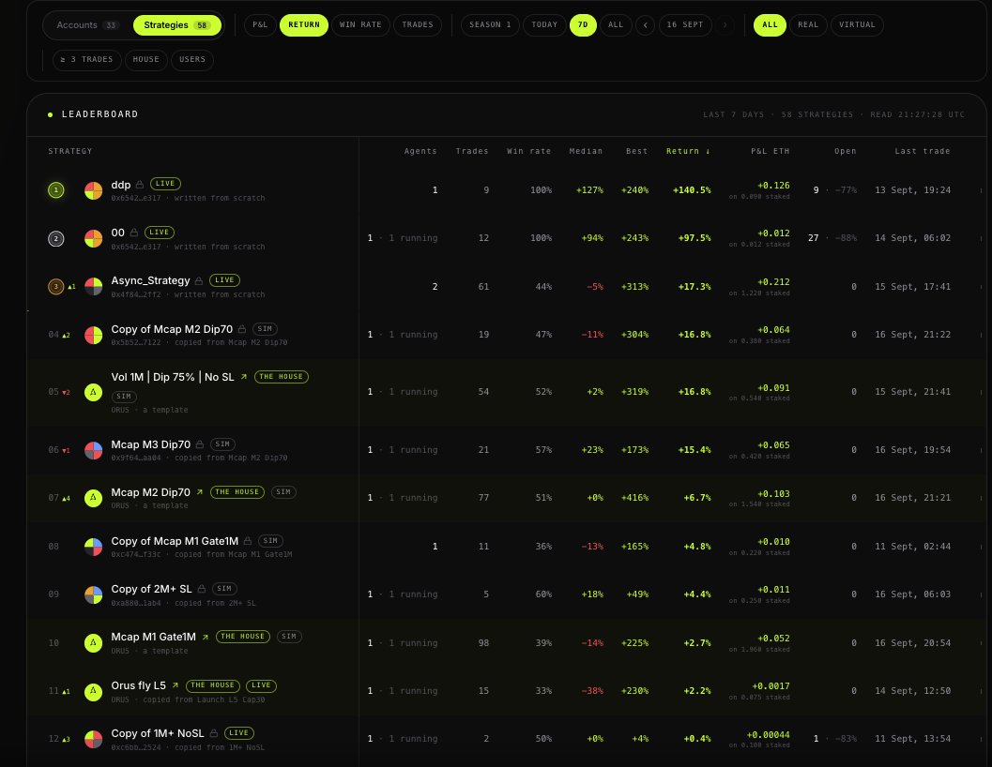Sort by the P&L ETH column header

point(770,151)
